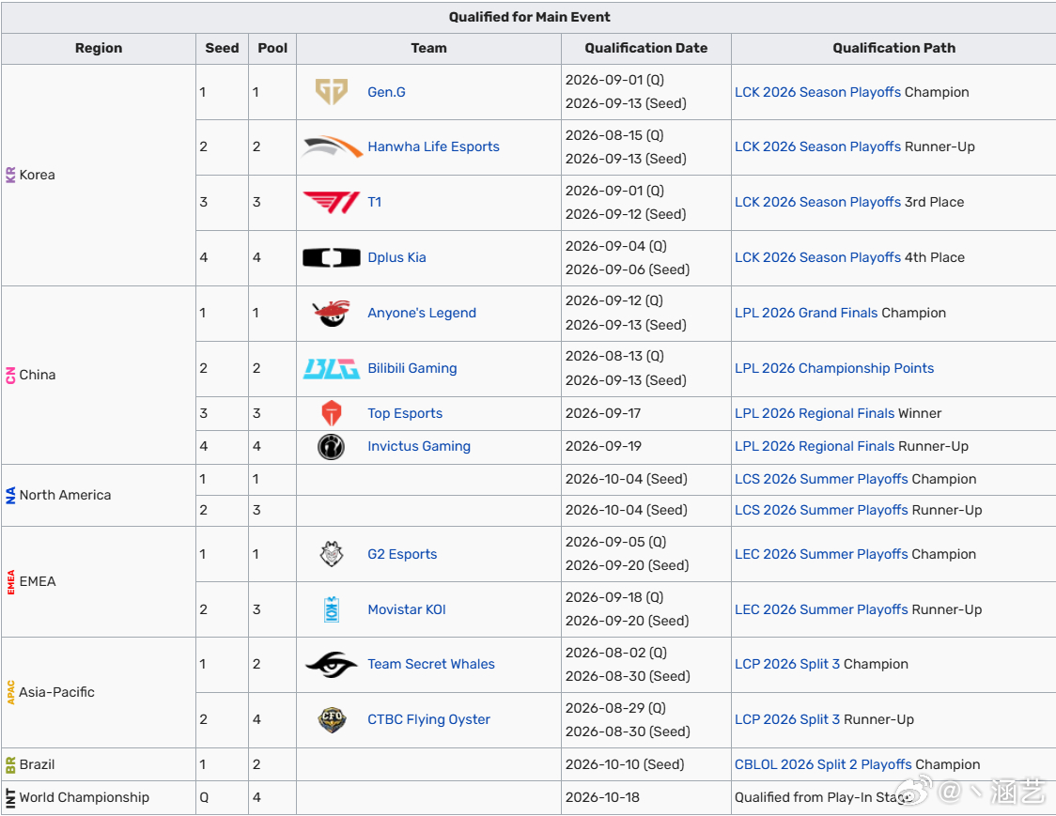Click the Top Esports shield logo

(x=332, y=413)
